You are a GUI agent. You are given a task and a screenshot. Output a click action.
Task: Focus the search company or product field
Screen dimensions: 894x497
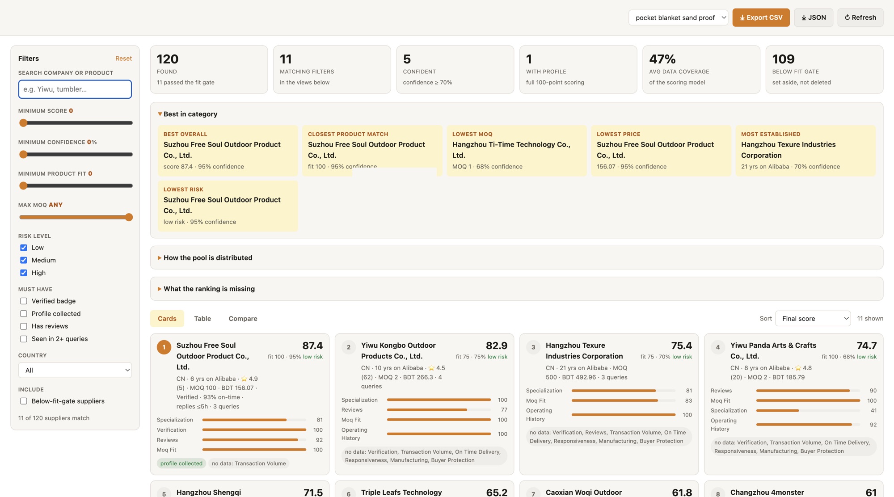click(x=75, y=89)
